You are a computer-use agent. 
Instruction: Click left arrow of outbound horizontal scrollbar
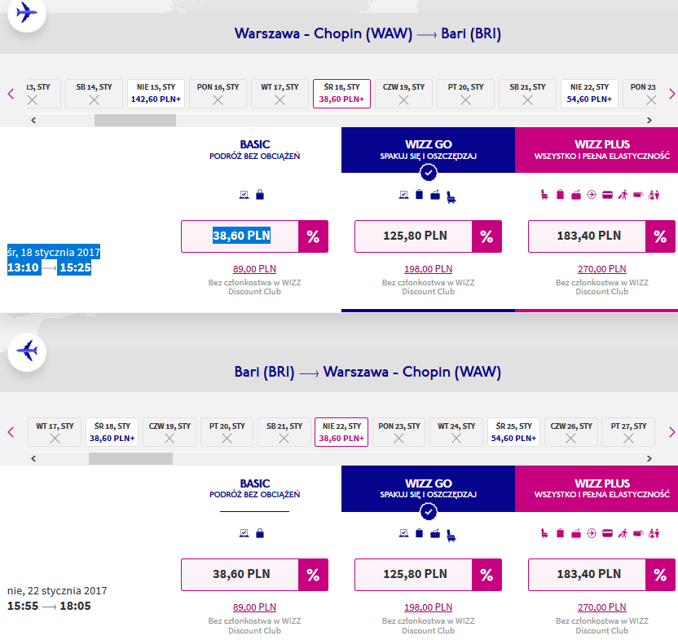pyautogui.click(x=33, y=121)
